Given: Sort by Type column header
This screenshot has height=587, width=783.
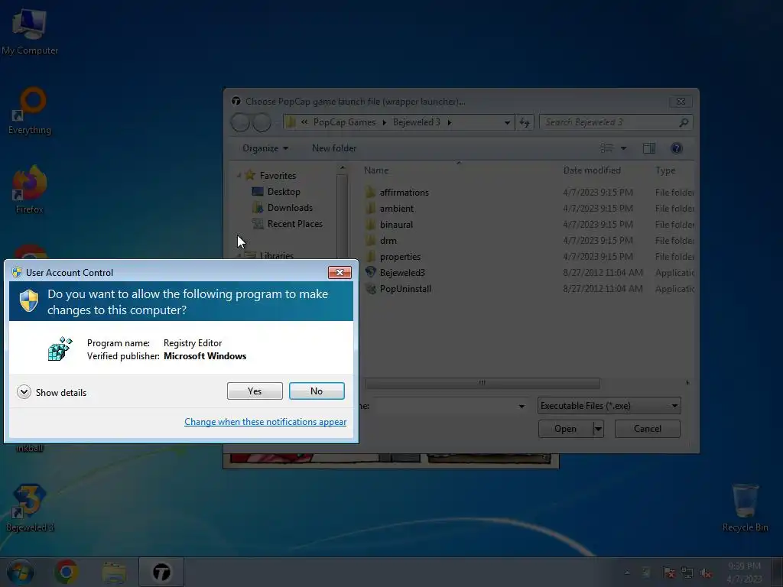Looking at the screenshot, I should (665, 170).
